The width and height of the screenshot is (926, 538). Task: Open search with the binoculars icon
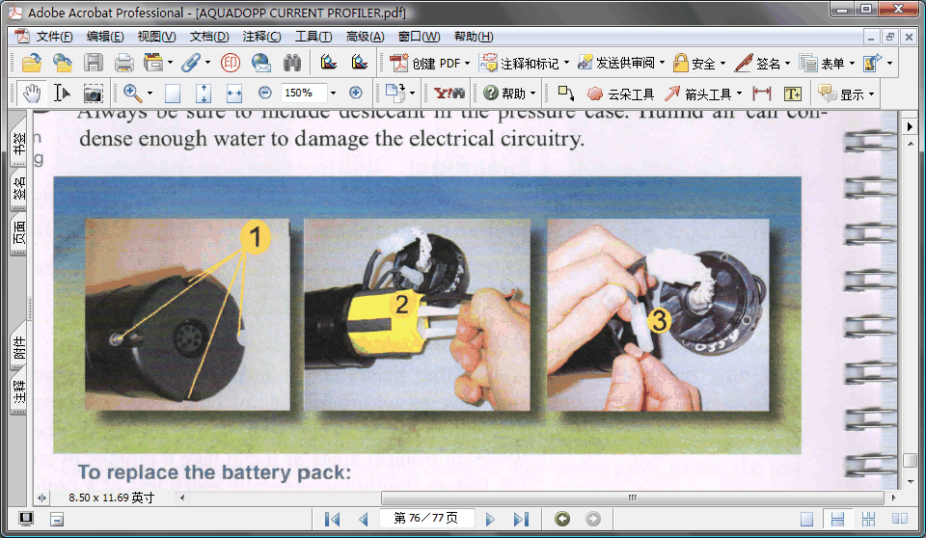[x=292, y=64]
